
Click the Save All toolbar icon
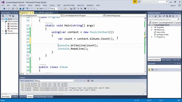[x=23, y=9]
